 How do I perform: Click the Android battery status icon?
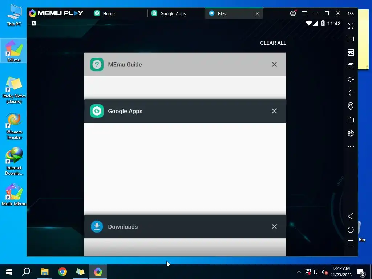click(323, 23)
